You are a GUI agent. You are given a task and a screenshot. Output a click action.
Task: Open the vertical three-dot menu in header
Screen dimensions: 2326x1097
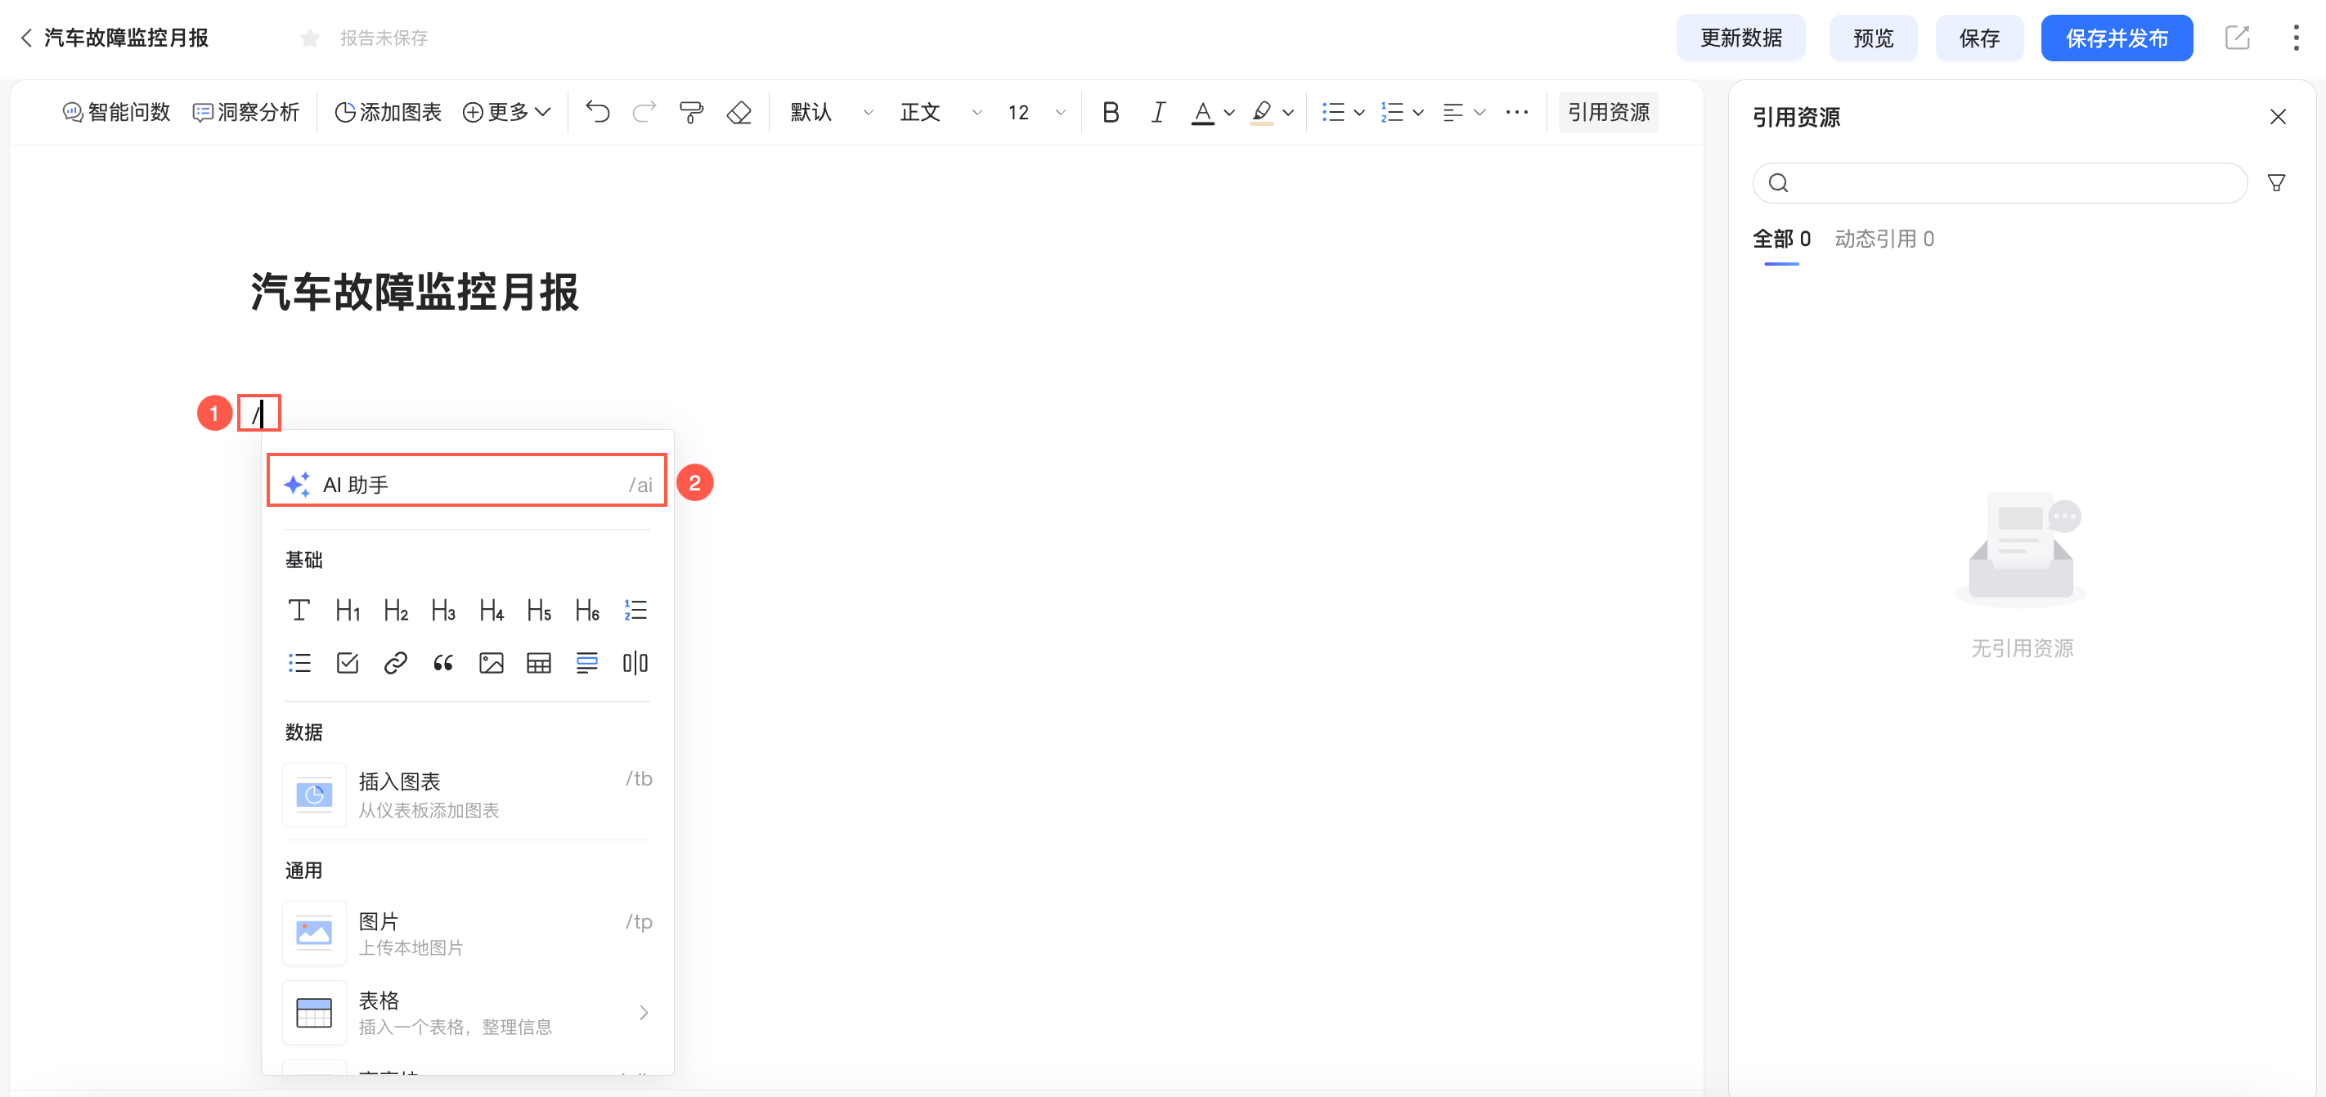tap(2297, 38)
